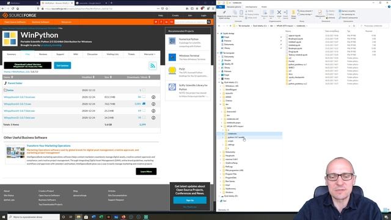Viewport: 391px width, 220px height.
Task: Click Sign Up button for updates
Action: [x=190, y=200]
